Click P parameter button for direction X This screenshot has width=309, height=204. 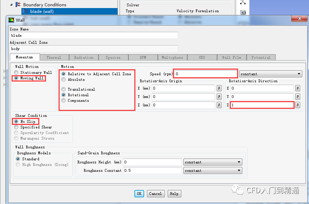click(297, 88)
